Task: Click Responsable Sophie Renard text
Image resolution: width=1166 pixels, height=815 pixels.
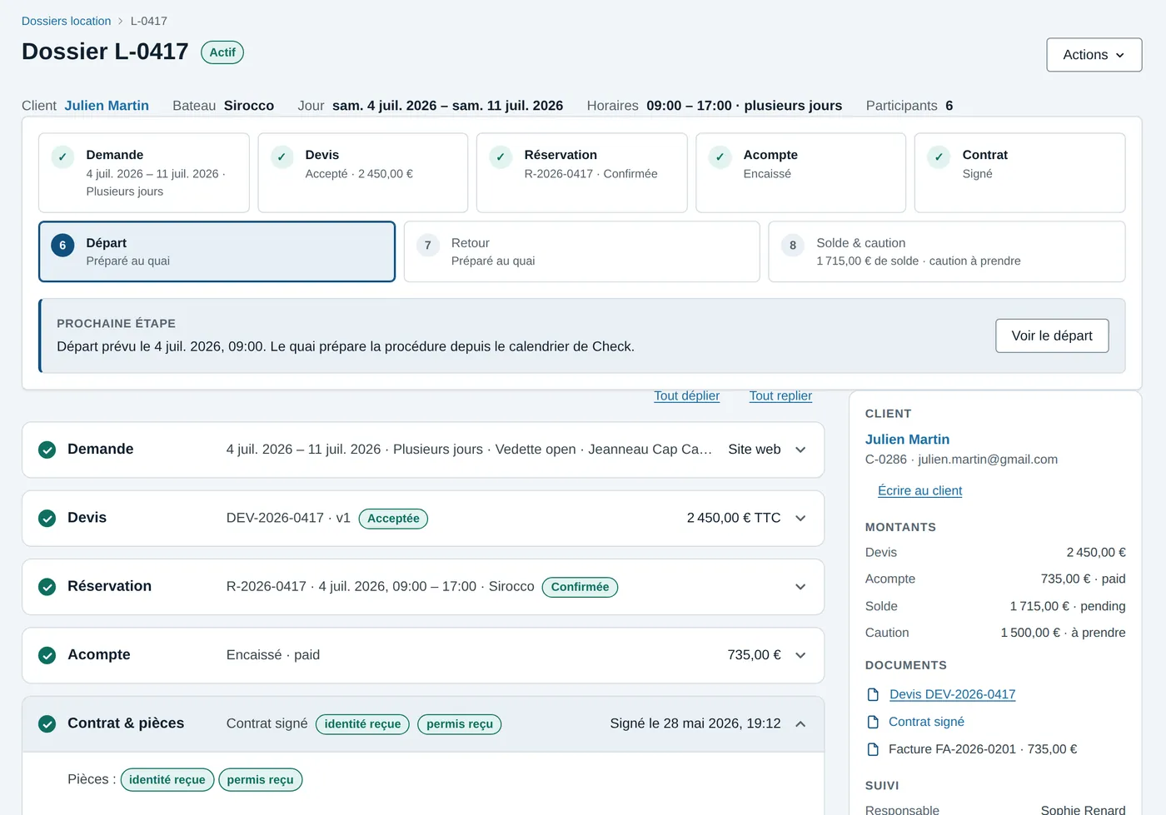Action: pyautogui.click(x=995, y=809)
